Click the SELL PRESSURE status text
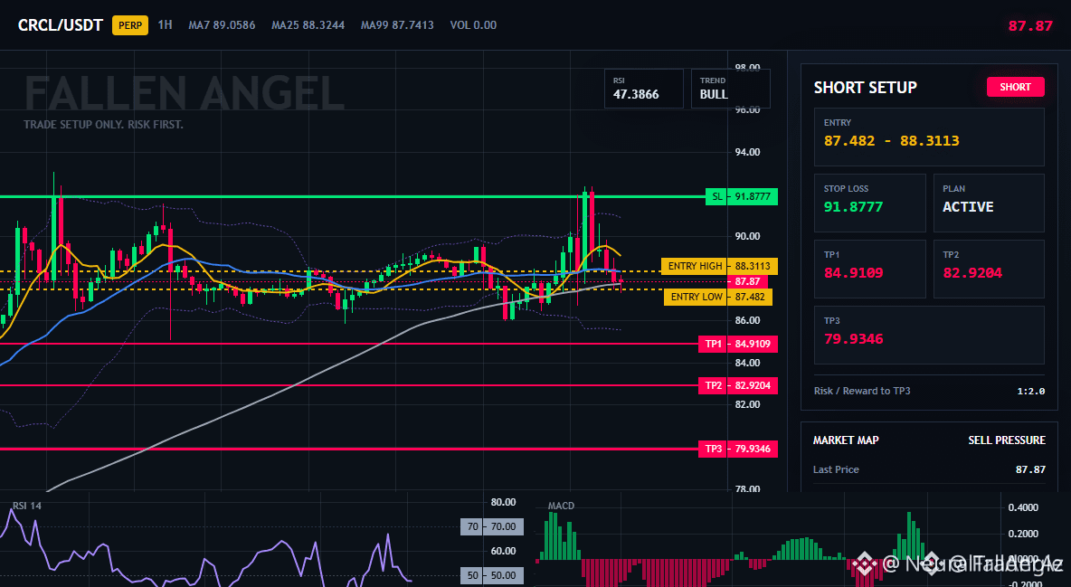 pyautogui.click(x=1006, y=440)
